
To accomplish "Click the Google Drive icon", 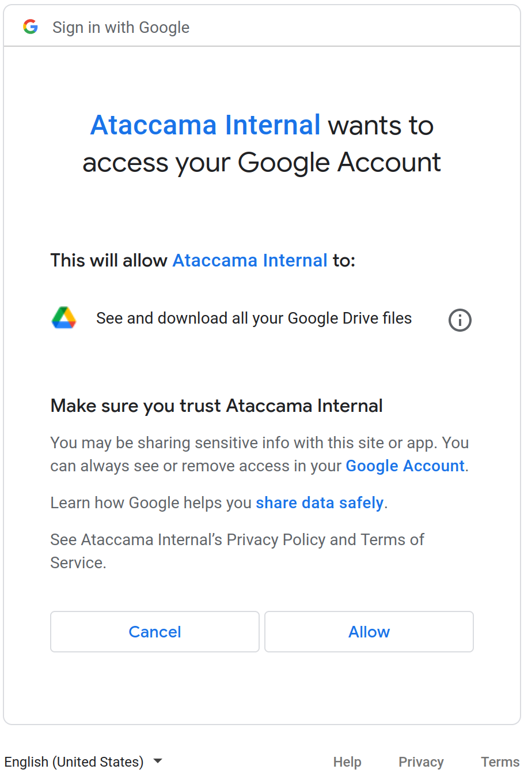I will point(64,318).
